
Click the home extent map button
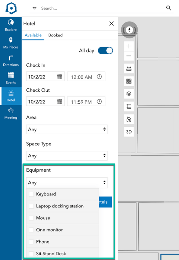pos(129,119)
